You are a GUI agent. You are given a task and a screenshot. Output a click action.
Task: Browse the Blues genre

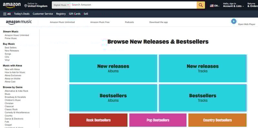[7, 94]
